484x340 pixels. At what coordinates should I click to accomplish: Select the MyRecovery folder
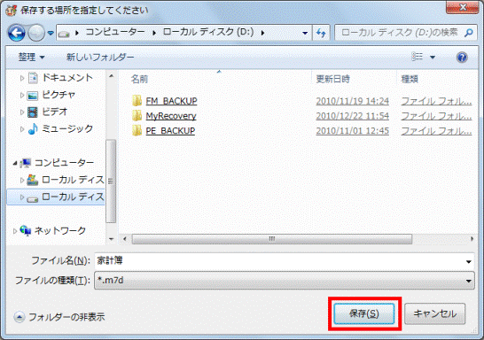(171, 116)
